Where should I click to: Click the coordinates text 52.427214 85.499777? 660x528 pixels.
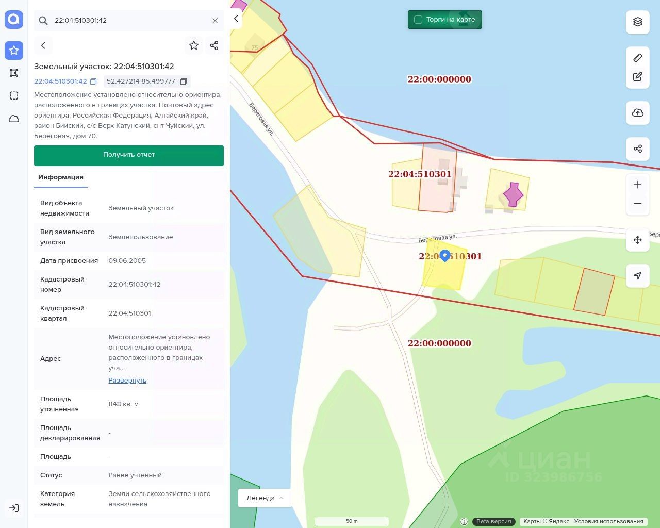pos(141,81)
